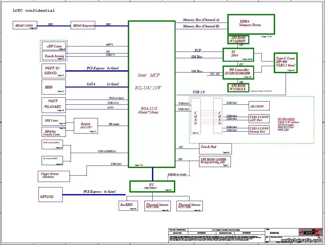Select the SPK Conn. block
Viewport: 325px width, 245px height.
tap(54, 121)
